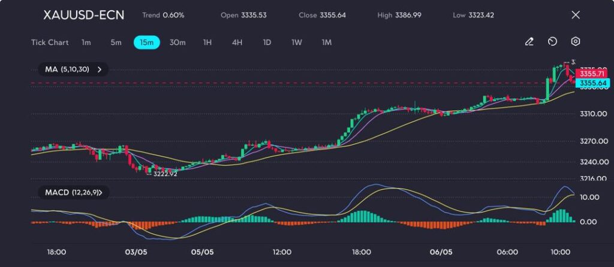
Task: Expand the MA (5,10,30) indicator settings
Action: [100, 69]
